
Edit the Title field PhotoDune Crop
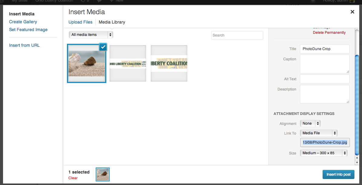pyautogui.click(x=325, y=49)
